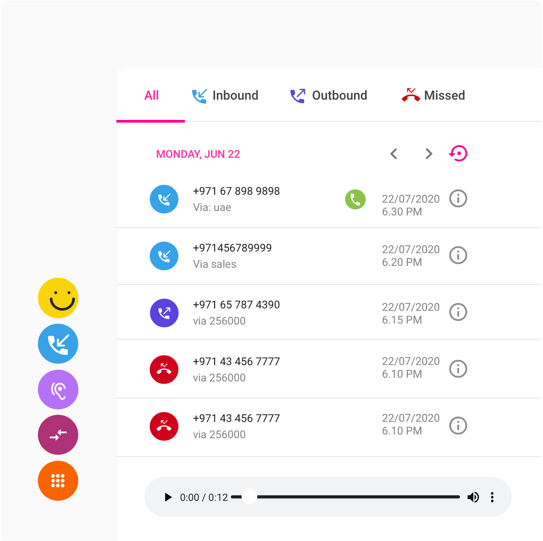Click the blue incoming call sidebar button
The image size is (543, 541).
[x=58, y=344]
